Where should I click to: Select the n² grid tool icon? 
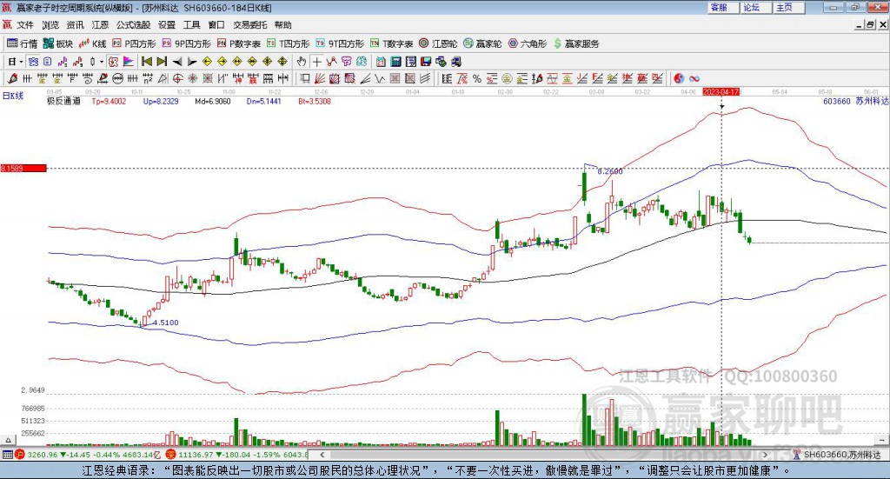tap(148, 79)
